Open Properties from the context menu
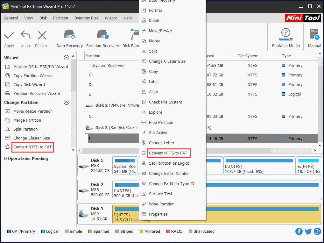Image resolution: width=324 pixels, height=243 pixels. (x=172, y=214)
